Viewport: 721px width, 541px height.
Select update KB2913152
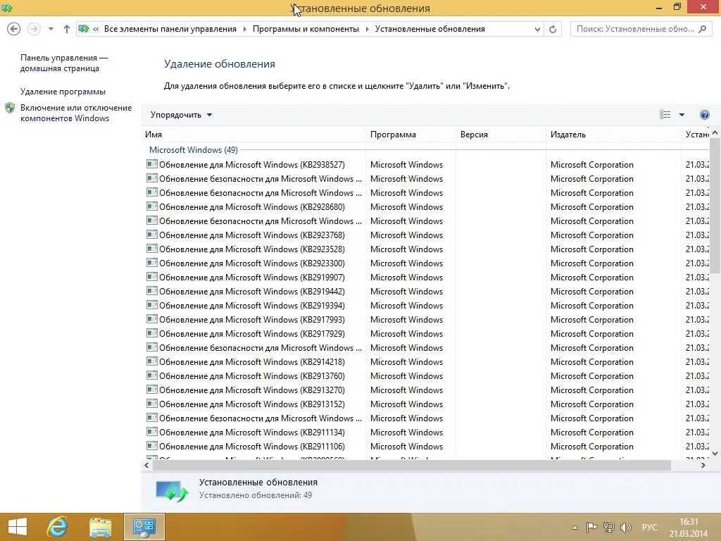[252, 404]
